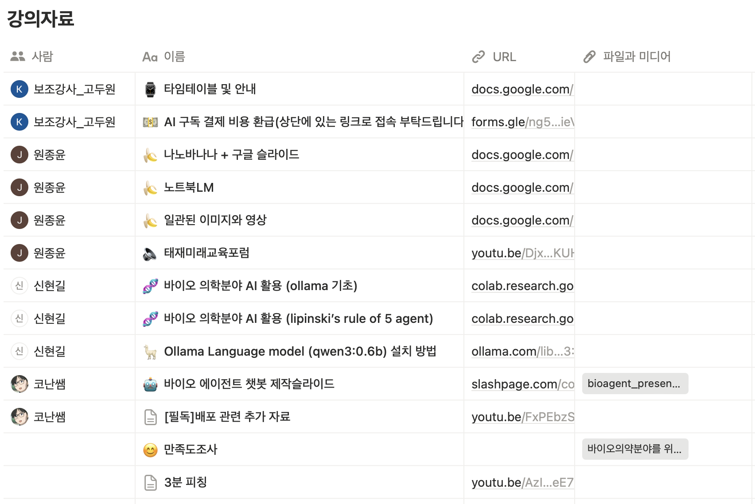Image resolution: width=755 pixels, height=504 pixels.
Task: Click the loudspeaker icon beside 태재미래교육포럼
Action: 151,253
